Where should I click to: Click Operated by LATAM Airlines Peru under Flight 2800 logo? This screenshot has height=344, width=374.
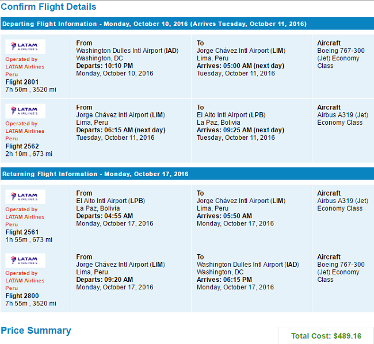click(25, 281)
